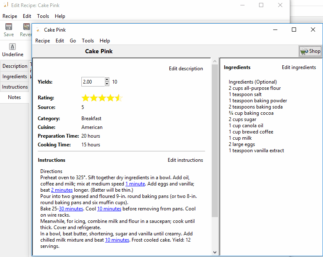The height and width of the screenshot is (257, 323).
Task: Close the Cake Pink window
Action: 313,30
